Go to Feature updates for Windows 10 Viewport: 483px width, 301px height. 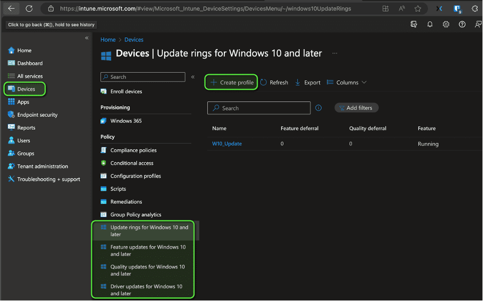coord(147,250)
